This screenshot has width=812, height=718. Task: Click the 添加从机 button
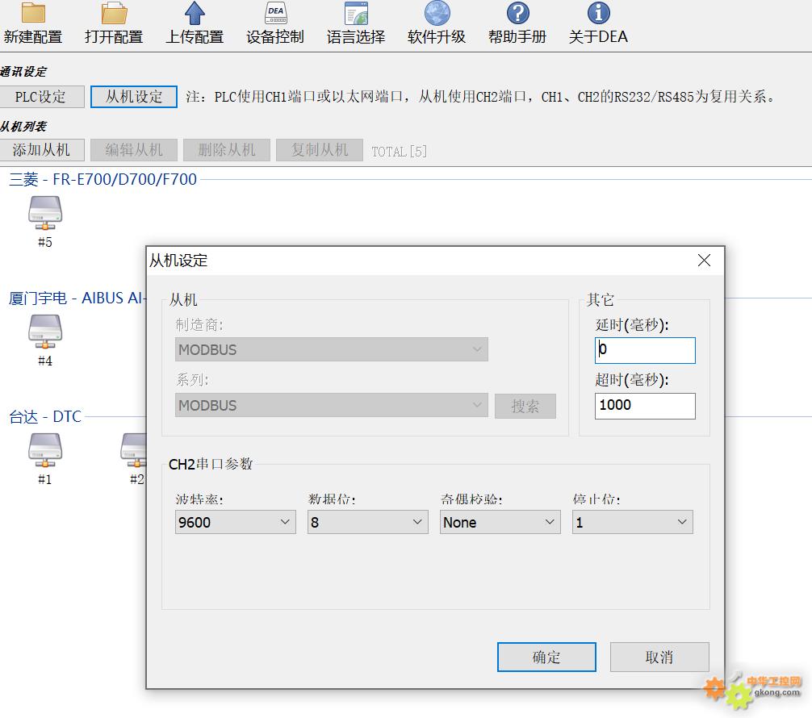pos(42,150)
